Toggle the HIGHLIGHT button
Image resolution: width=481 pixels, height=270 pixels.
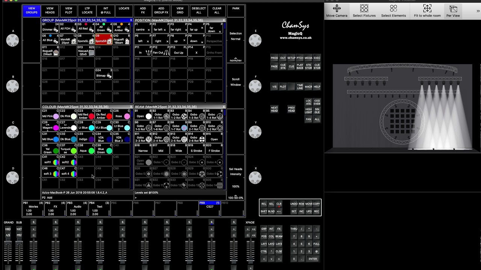[309, 111]
